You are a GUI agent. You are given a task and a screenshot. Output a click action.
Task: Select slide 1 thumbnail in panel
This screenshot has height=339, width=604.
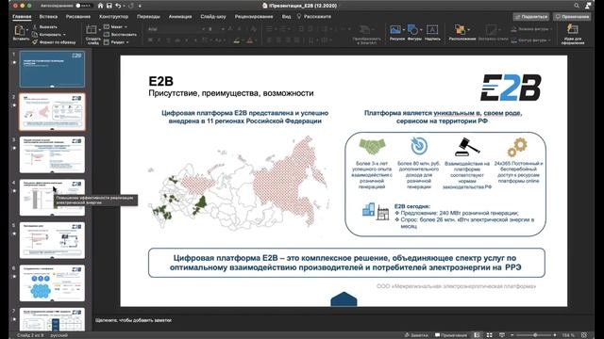pyautogui.click(x=52, y=69)
